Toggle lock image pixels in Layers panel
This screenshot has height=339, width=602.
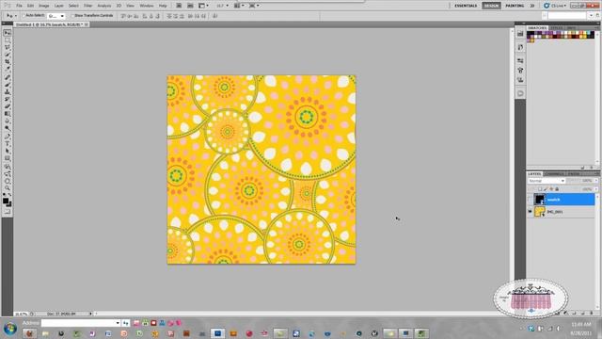point(546,189)
